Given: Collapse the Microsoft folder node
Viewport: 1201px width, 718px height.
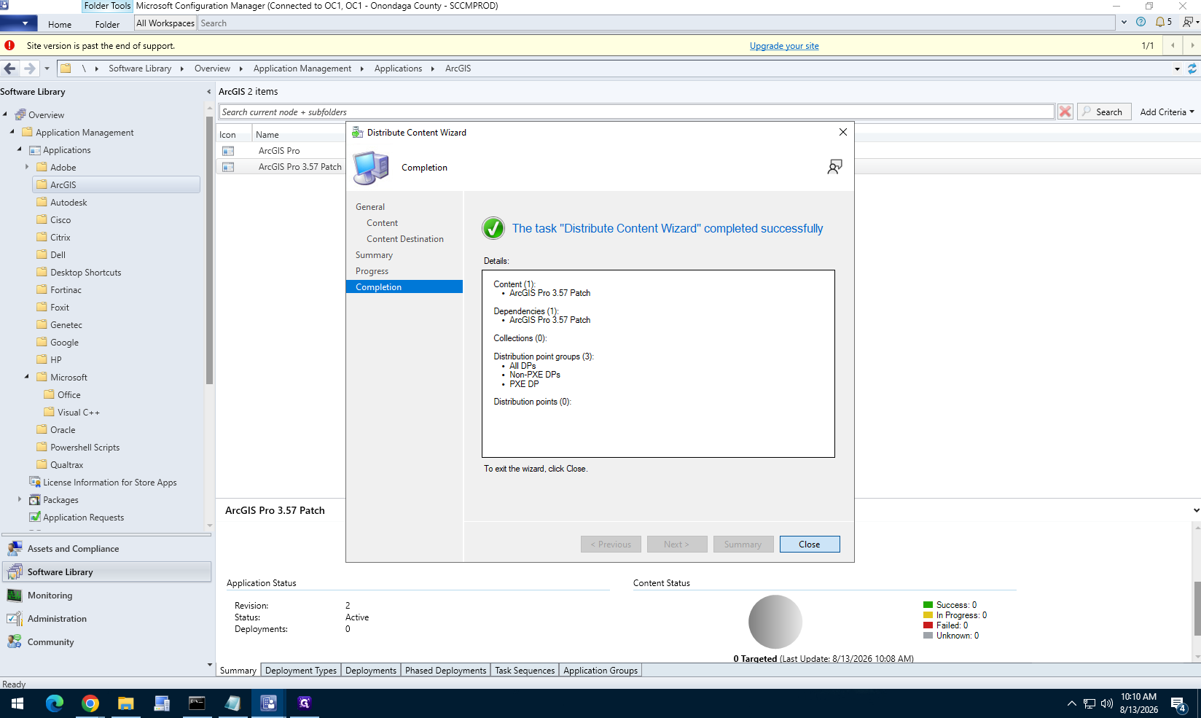Looking at the screenshot, I should (27, 377).
